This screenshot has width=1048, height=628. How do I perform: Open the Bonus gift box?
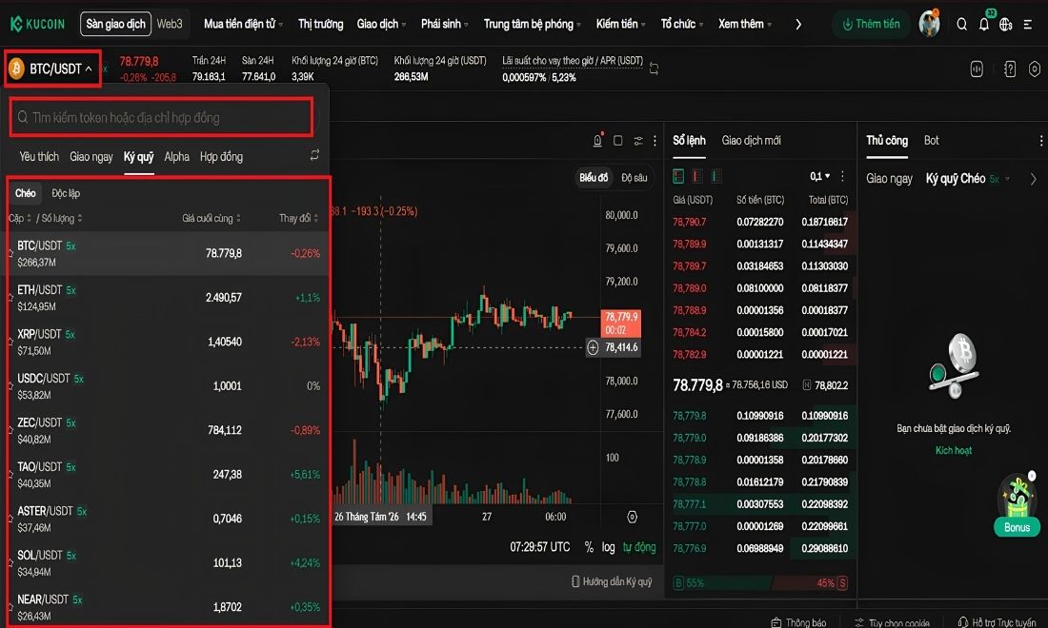(x=1018, y=505)
